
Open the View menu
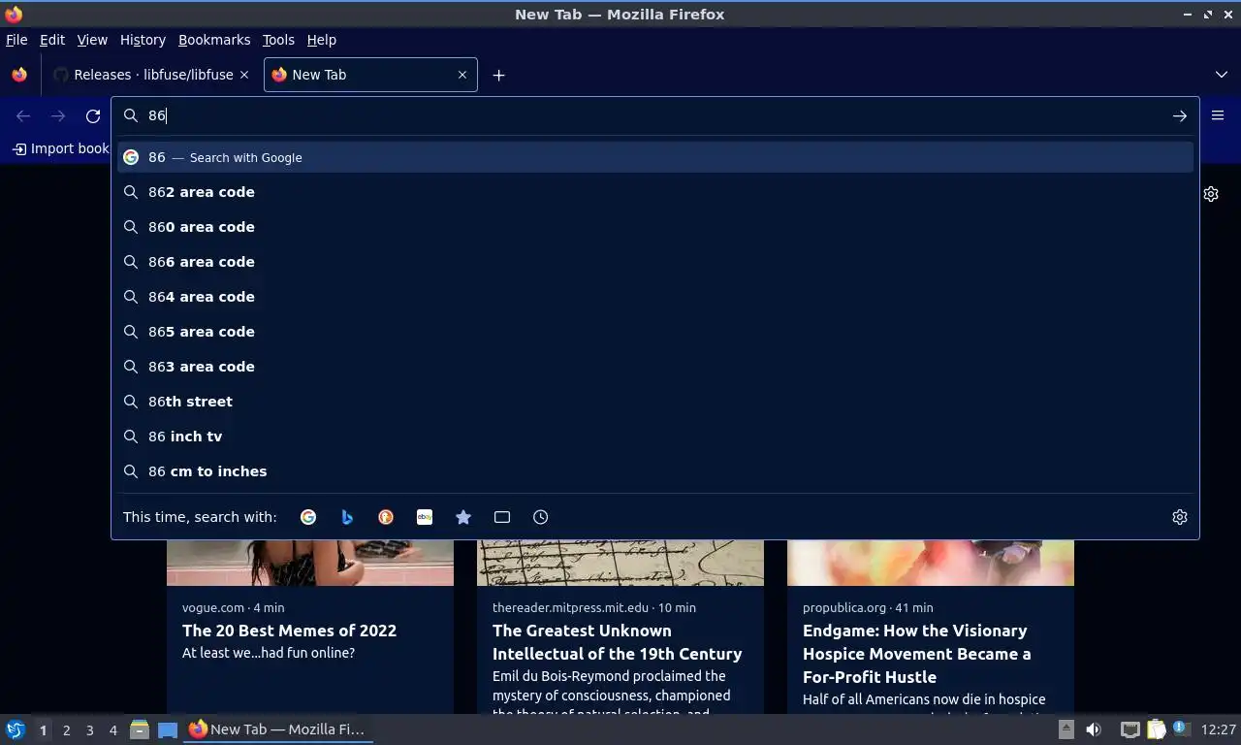click(92, 40)
